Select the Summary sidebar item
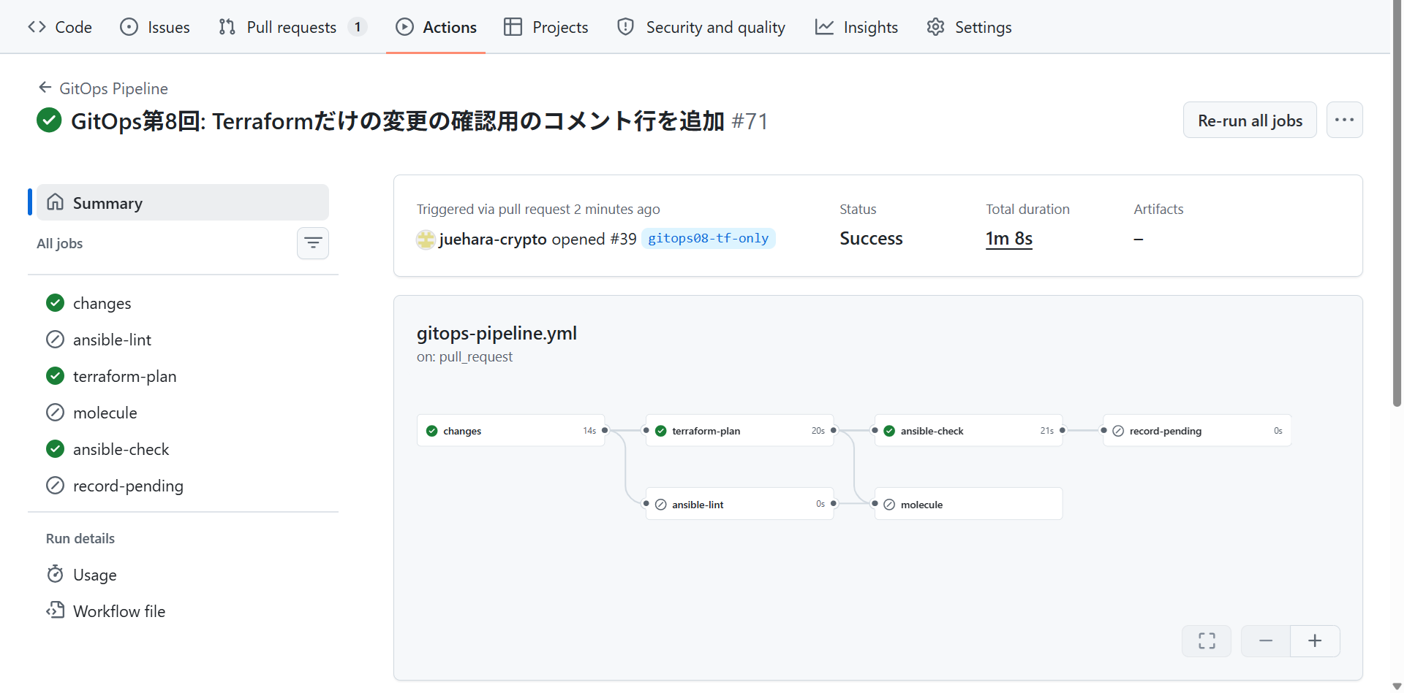 (183, 202)
